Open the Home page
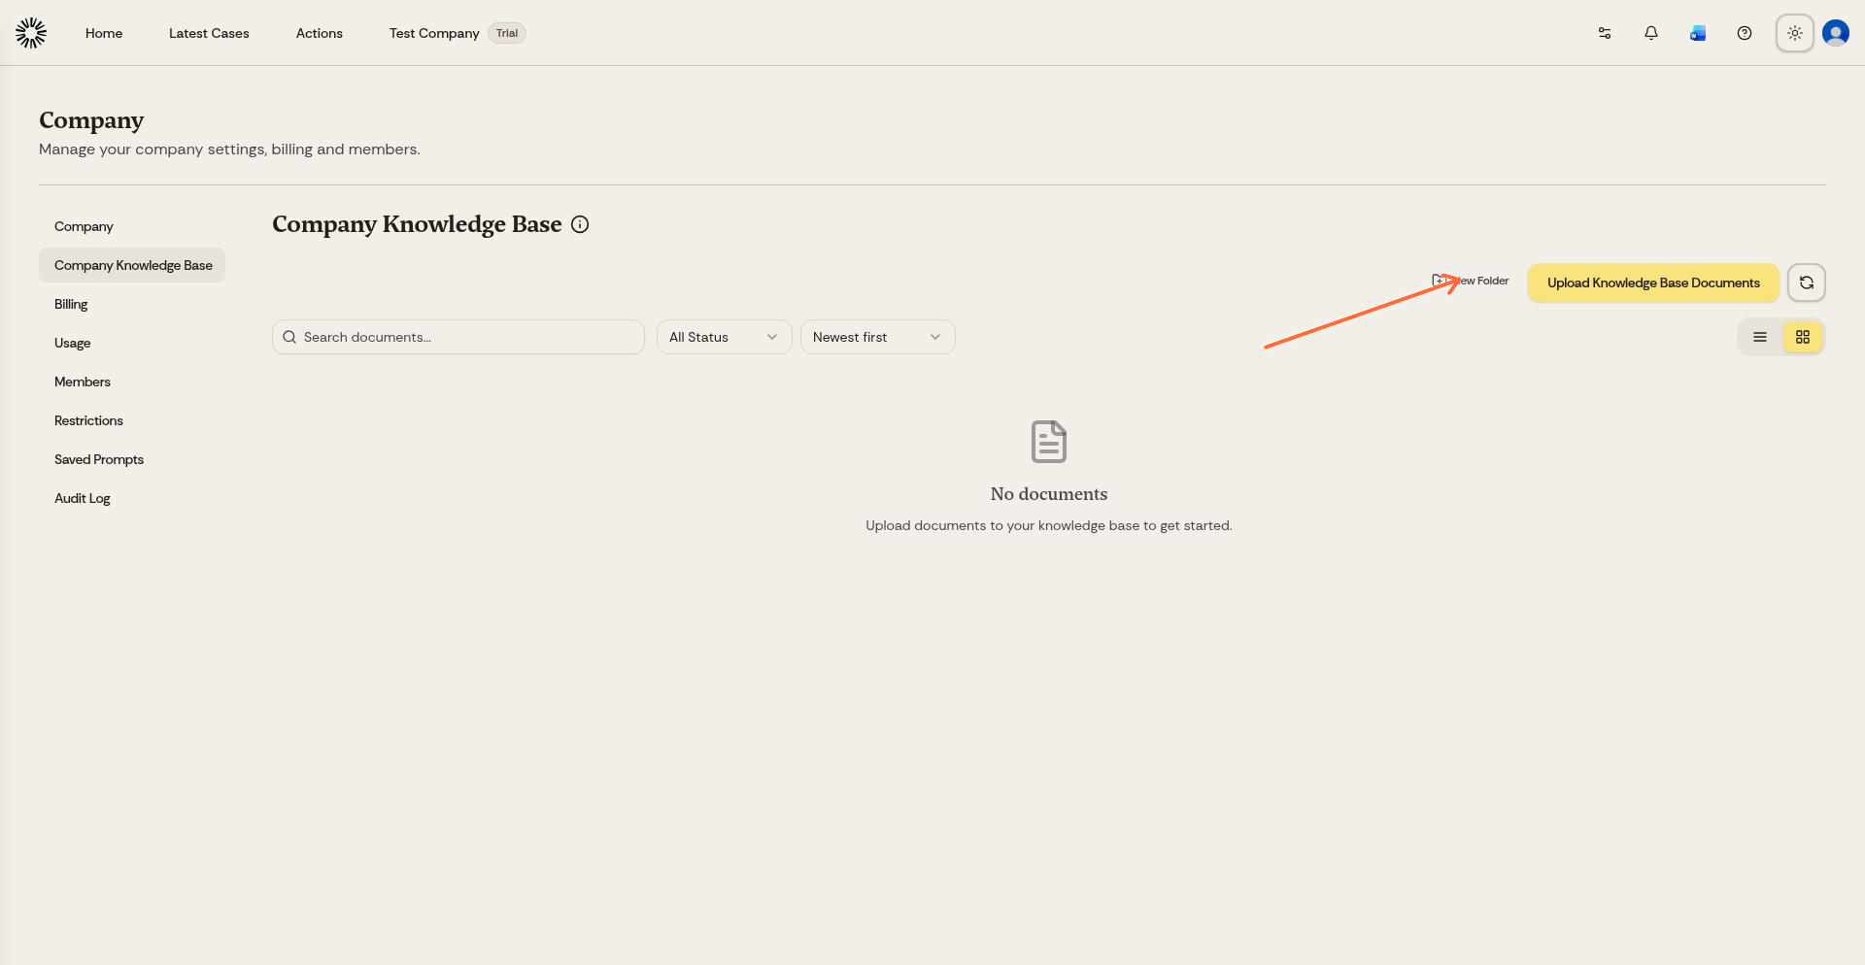Screen dimensions: 1865x965 click(104, 33)
